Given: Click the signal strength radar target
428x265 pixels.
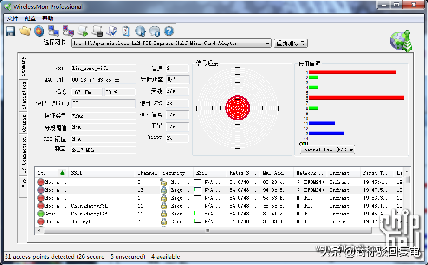Looking at the screenshot, I should (238, 108).
